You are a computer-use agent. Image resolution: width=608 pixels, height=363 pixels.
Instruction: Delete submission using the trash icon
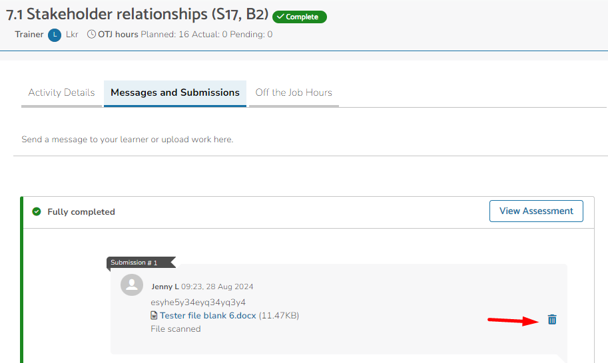coord(552,319)
